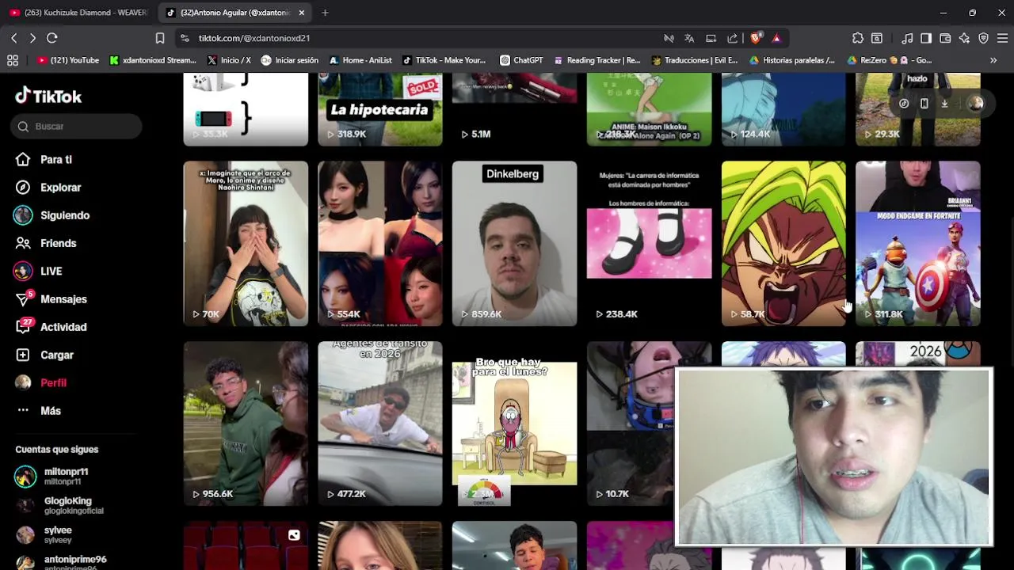
Task: Click the floating TikTok coin icon
Action: tap(904, 104)
